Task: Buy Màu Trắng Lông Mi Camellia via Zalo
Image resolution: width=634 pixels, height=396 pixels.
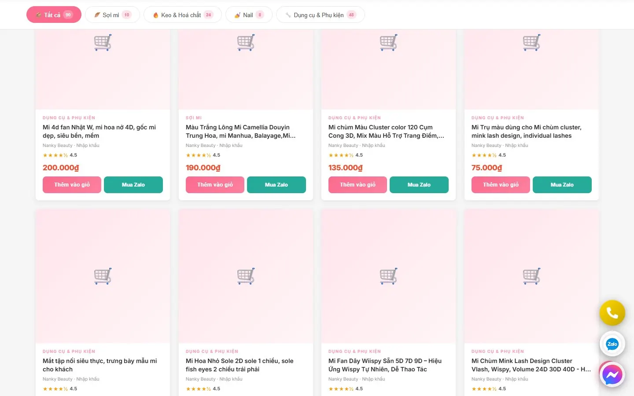Action: [x=276, y=185]
